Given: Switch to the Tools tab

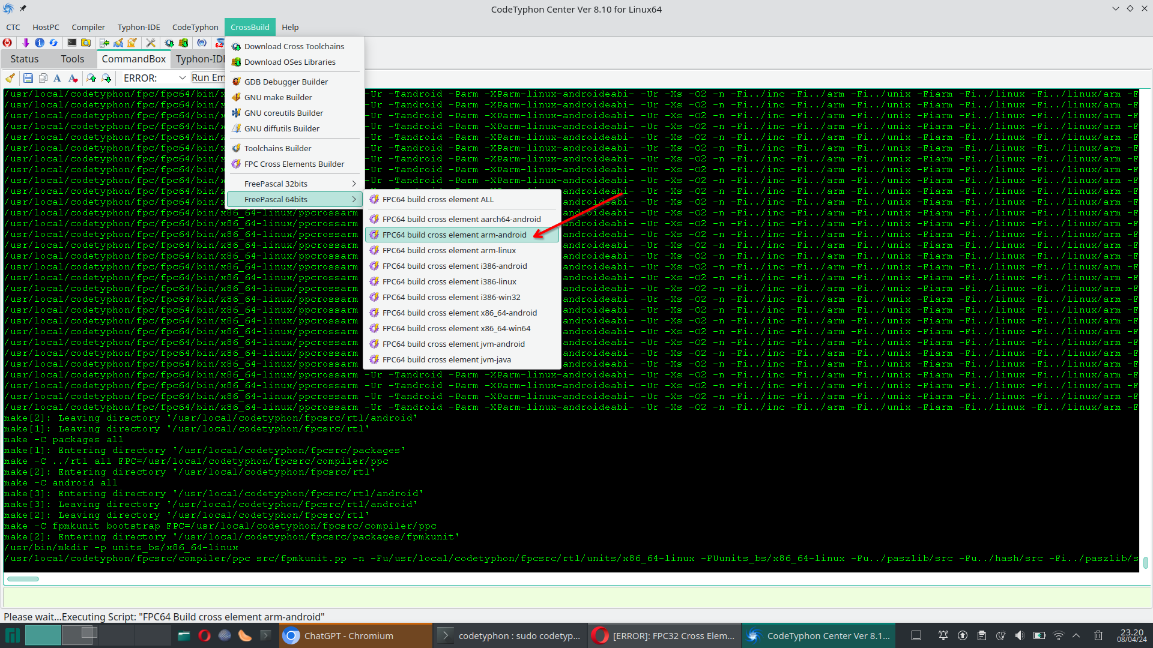Looking at the screenshot, I should tap(73, 59).
